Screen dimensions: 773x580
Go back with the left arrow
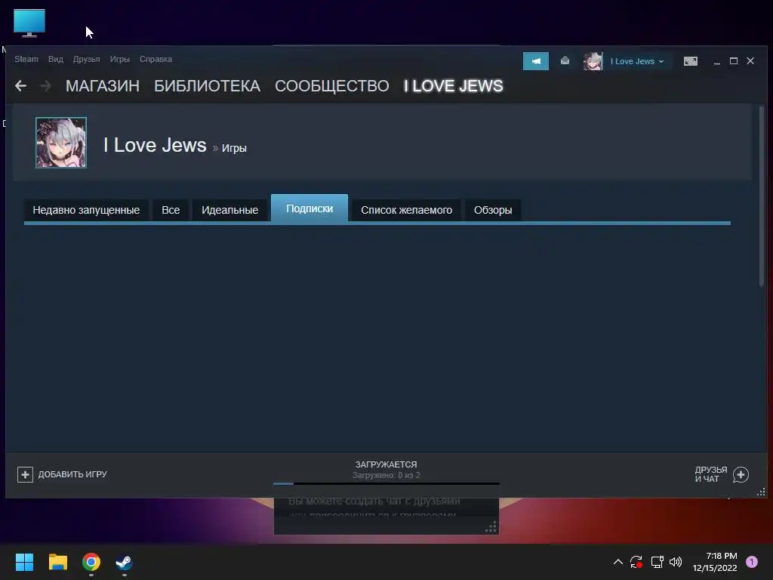coord(20,86)
